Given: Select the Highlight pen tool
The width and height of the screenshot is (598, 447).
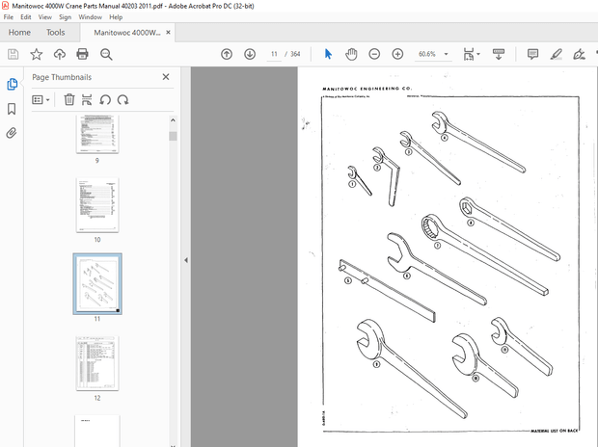Looking at the screenshot, I should click(x=557, y=54).
